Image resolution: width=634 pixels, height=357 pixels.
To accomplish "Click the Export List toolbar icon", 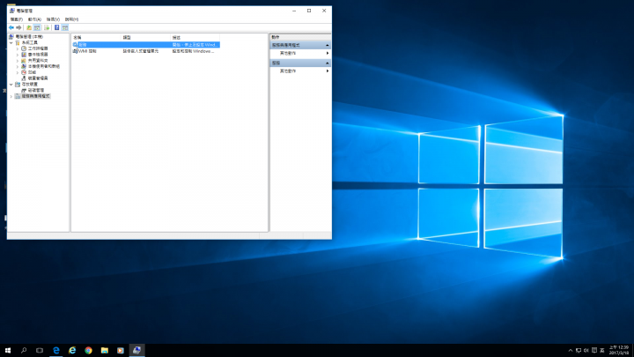I will [x=47, y=27].
